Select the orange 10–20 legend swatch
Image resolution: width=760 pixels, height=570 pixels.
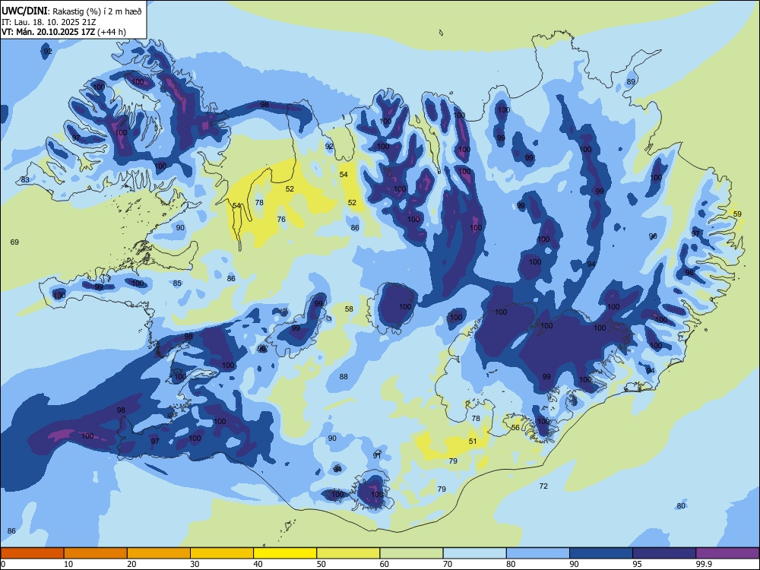(x=96, y=553)
